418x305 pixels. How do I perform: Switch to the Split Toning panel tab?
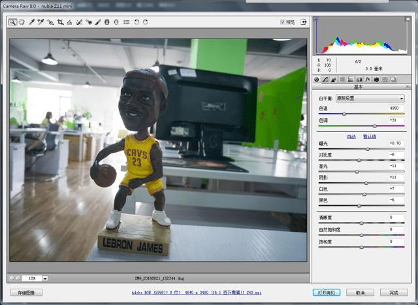click(x=351, y=80)
